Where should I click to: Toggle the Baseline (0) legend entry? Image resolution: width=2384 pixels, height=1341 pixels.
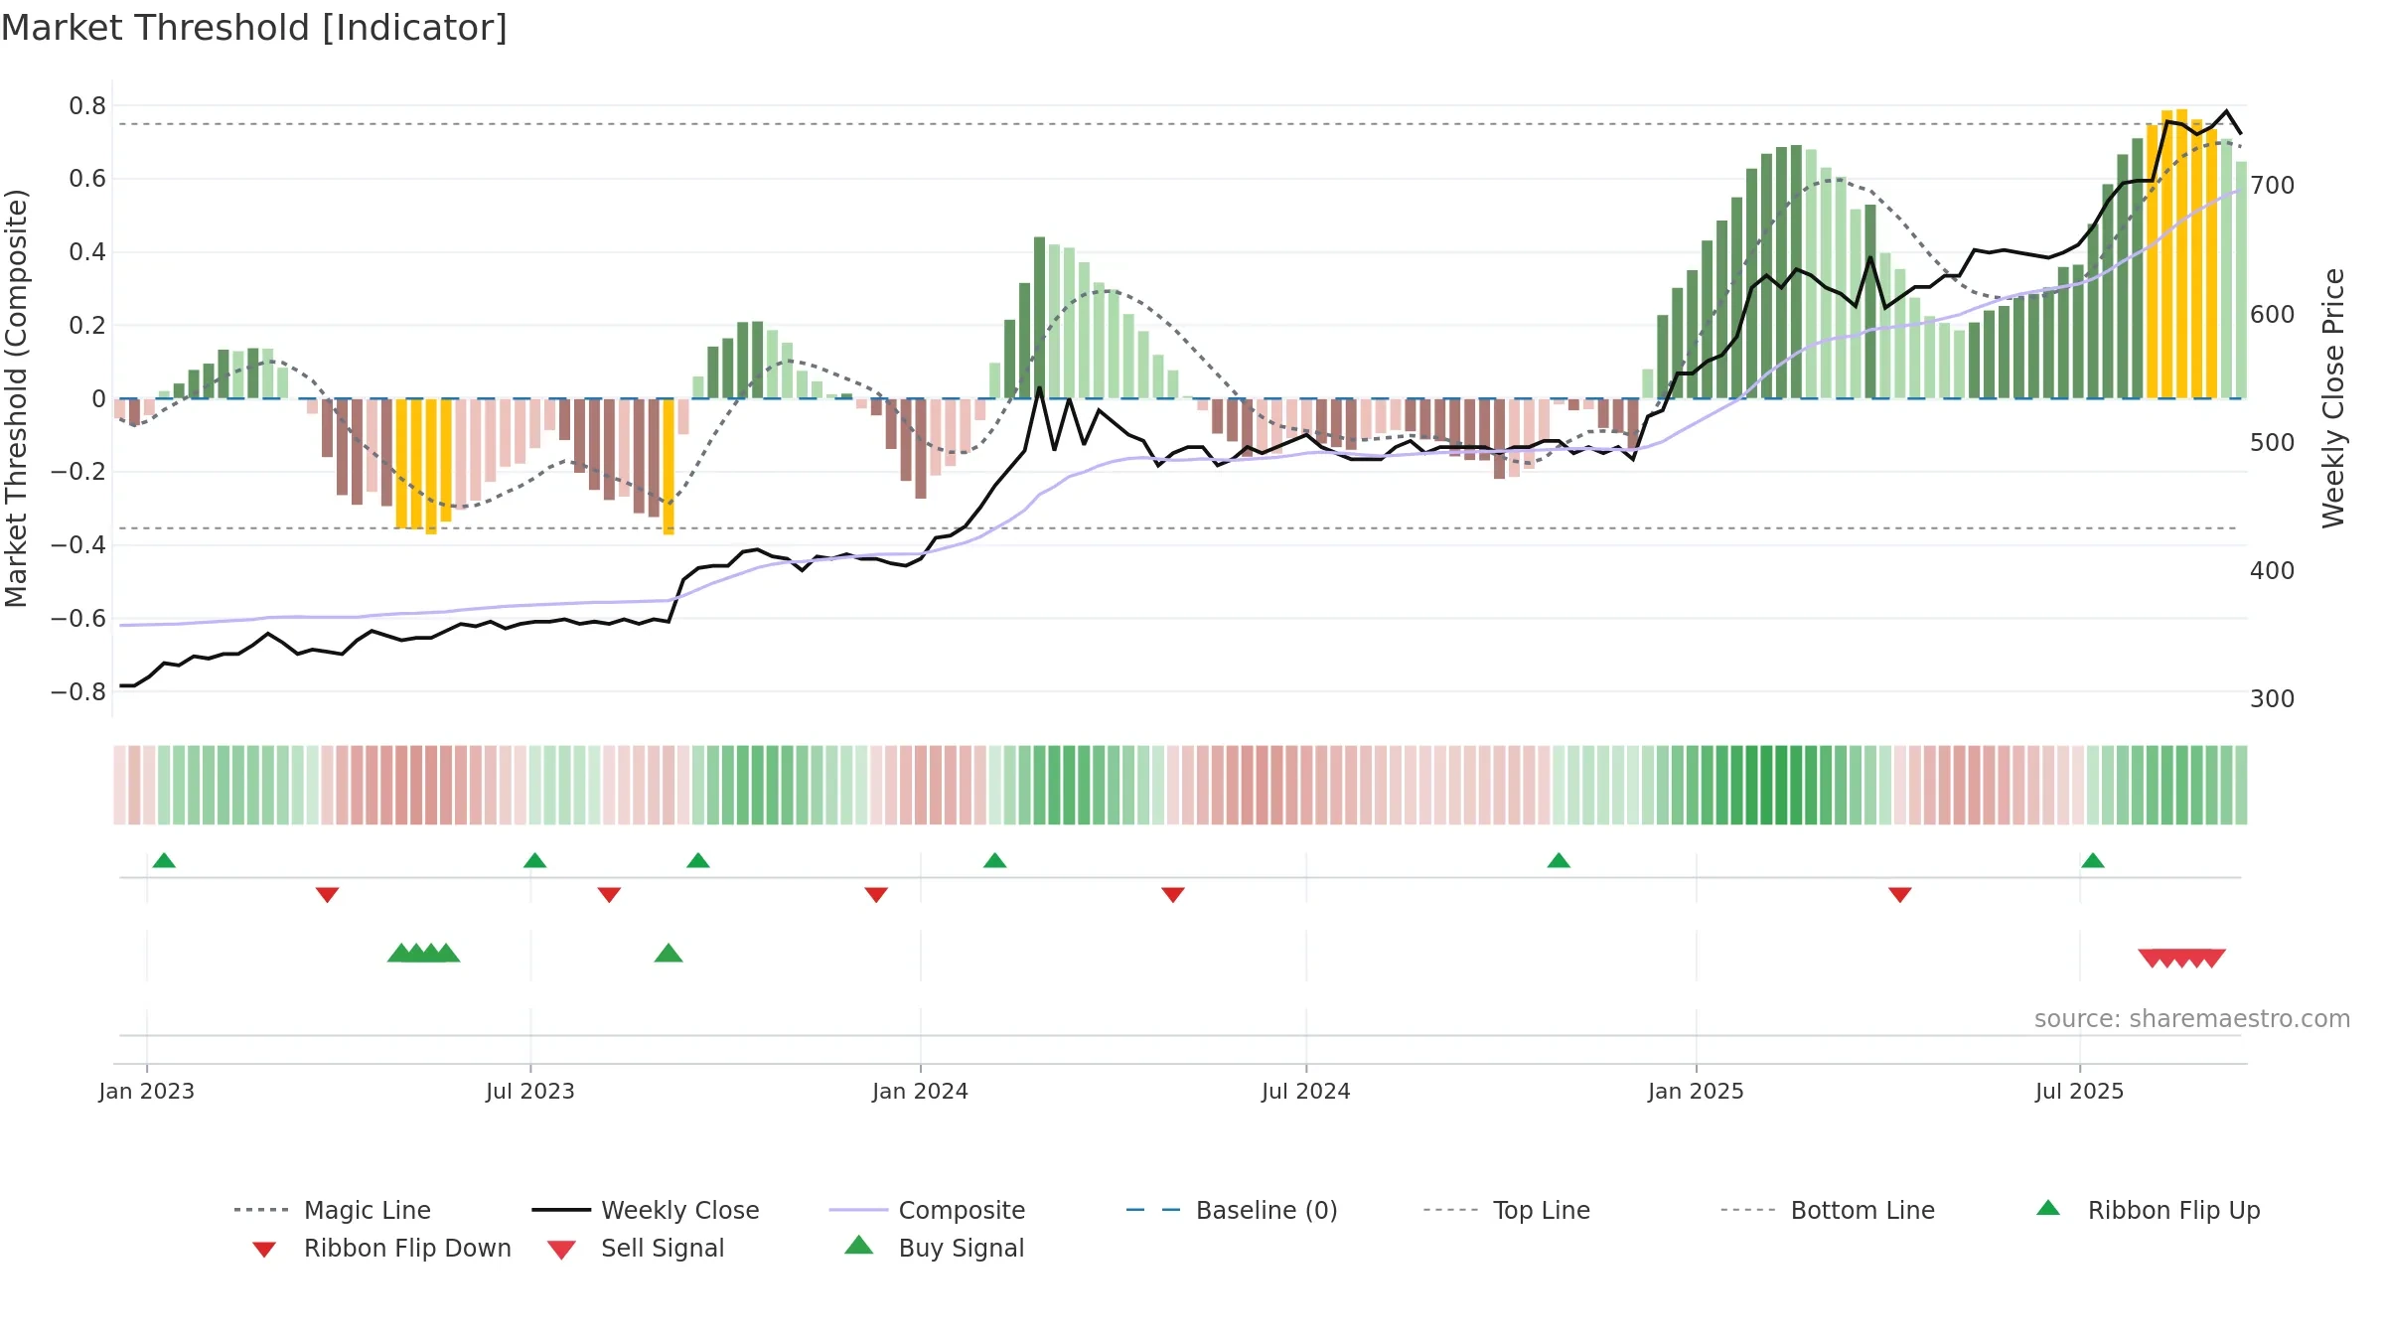pos(1232,1210)
